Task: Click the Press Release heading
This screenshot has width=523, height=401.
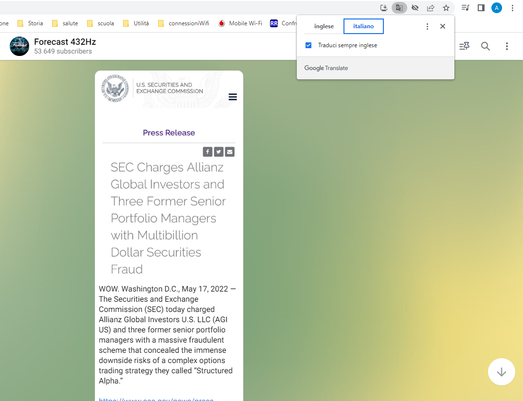Action: pos(169,133)
